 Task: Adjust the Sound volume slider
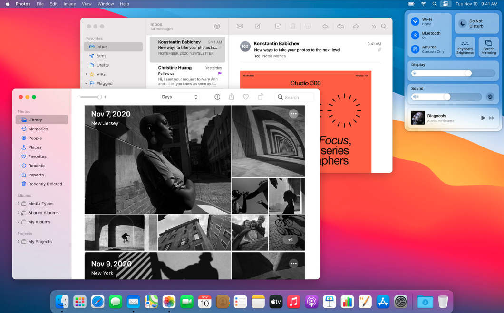pos(447,97)
